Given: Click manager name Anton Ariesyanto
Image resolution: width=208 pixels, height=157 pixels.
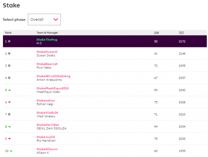Looking at the screenshot, I should (49, 80).
